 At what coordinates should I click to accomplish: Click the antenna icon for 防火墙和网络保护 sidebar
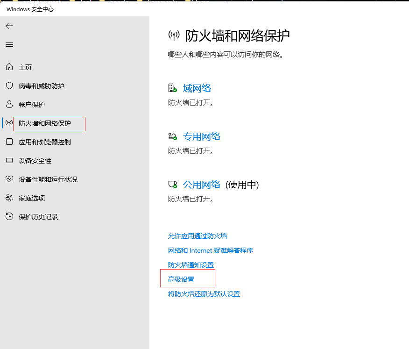(9, 123)
